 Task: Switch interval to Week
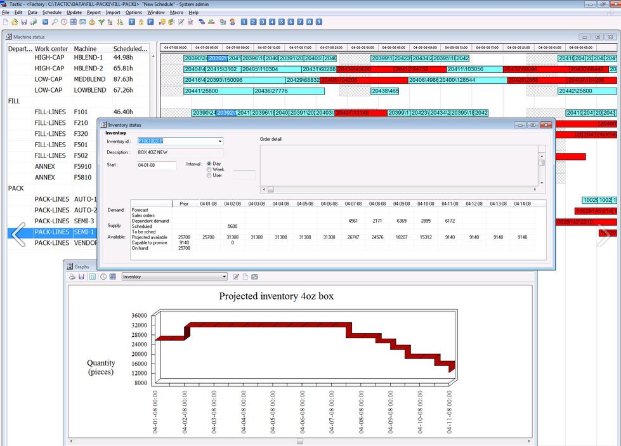click(209, 170)
